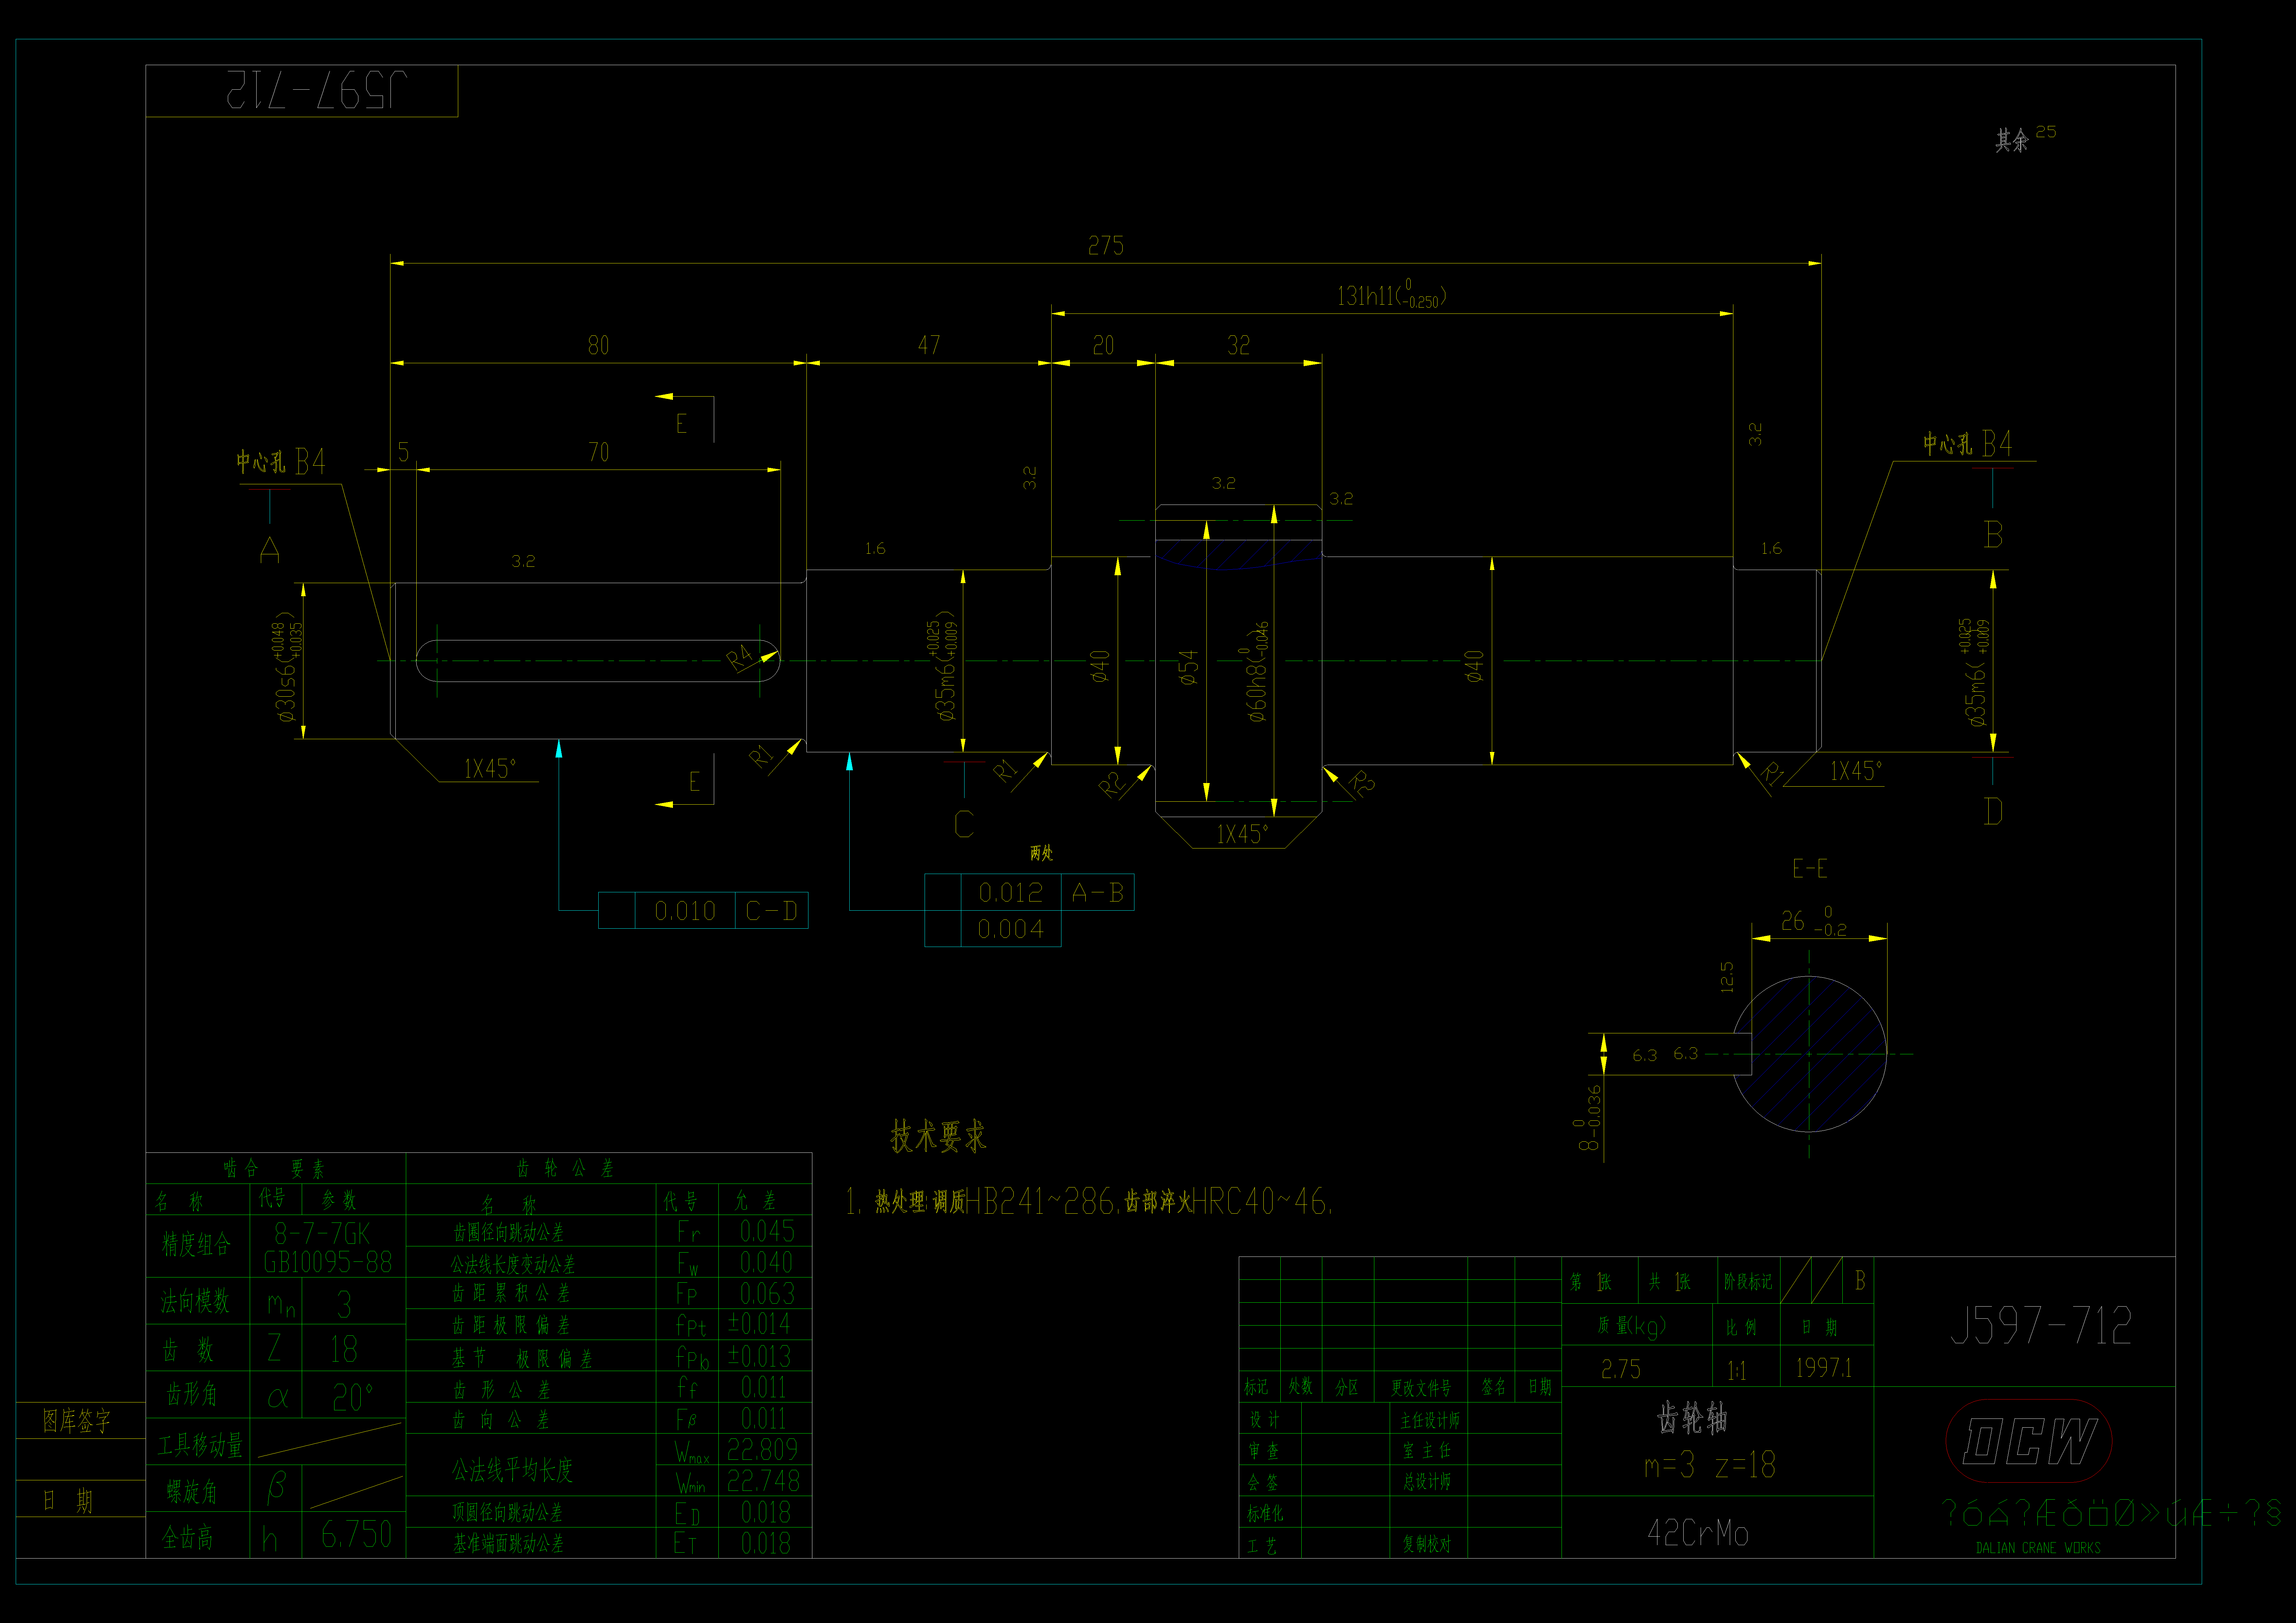Pick the 'ø60h8' diameter dimension
Viewport: 2296px width, 1623px height.
point(1257,671)
